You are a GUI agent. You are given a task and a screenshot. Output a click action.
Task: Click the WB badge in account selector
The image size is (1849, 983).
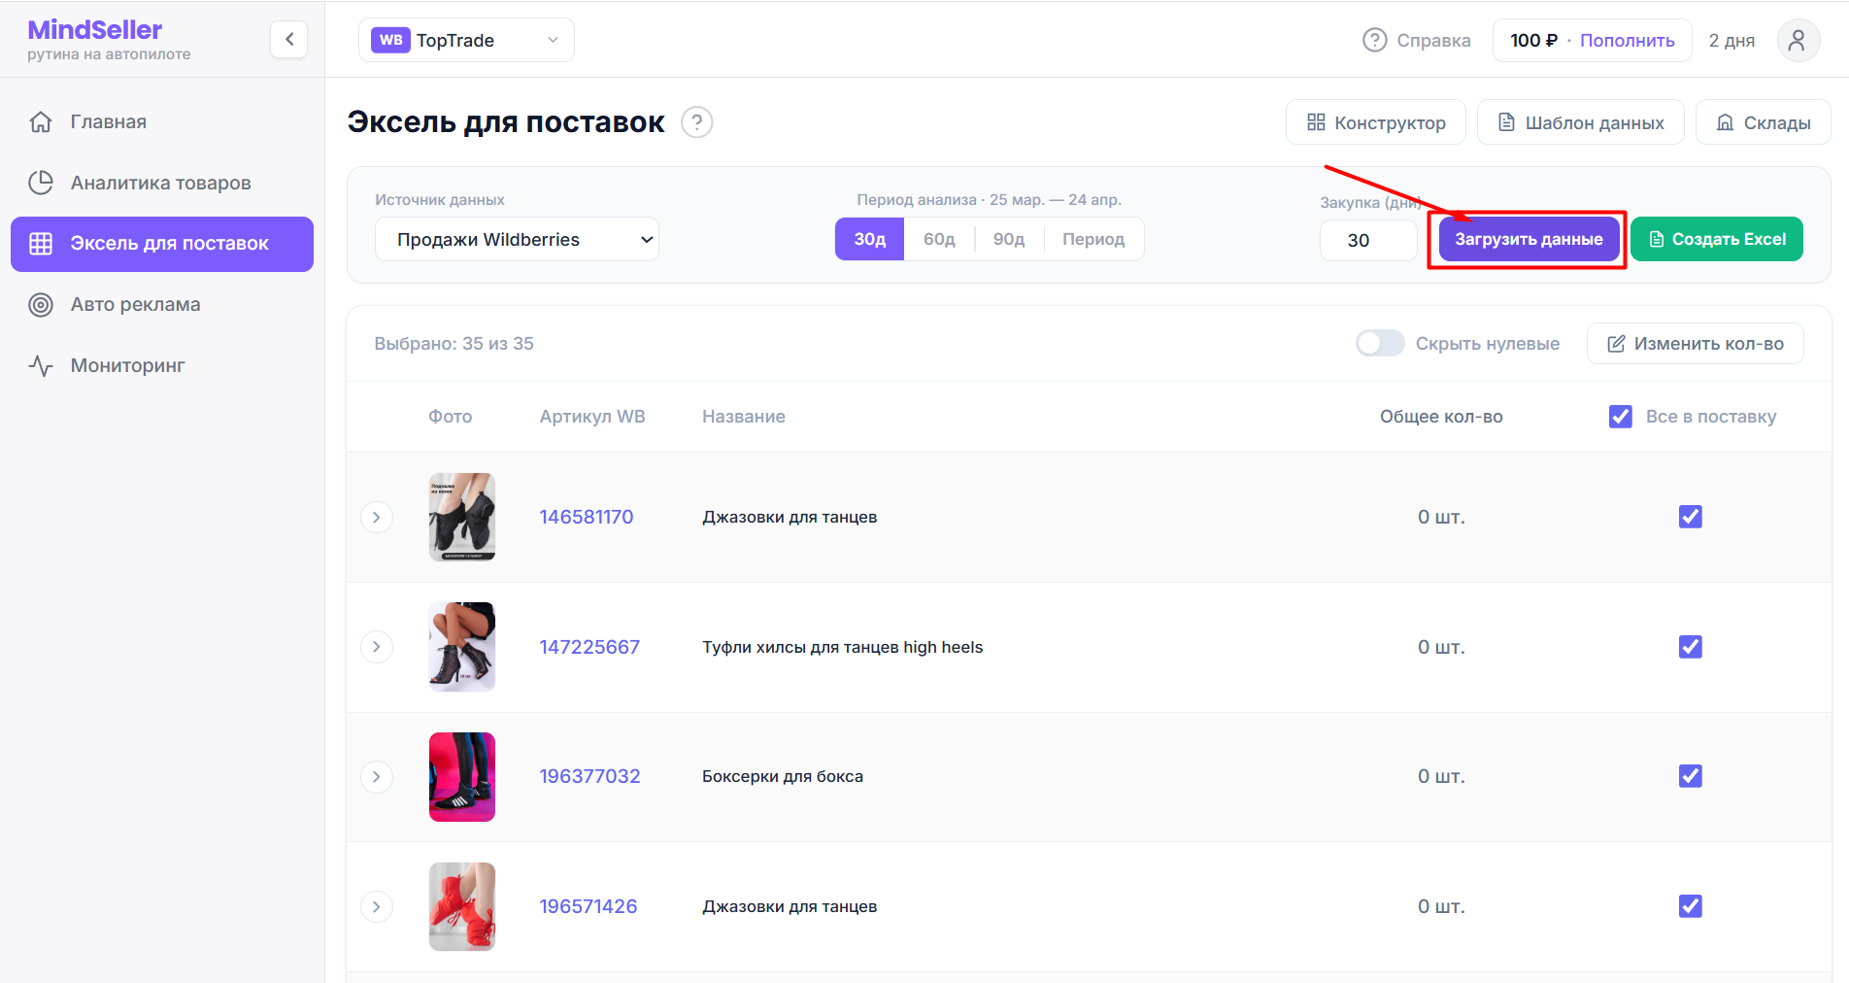(x=390, y=40)
